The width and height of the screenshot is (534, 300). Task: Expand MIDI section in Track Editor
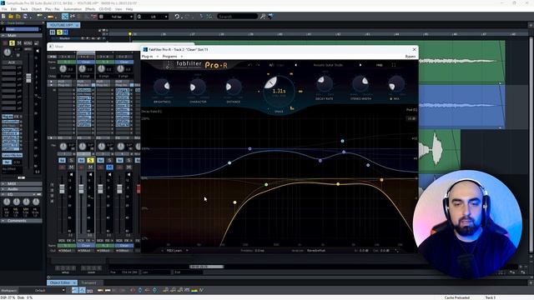point(21,183)
